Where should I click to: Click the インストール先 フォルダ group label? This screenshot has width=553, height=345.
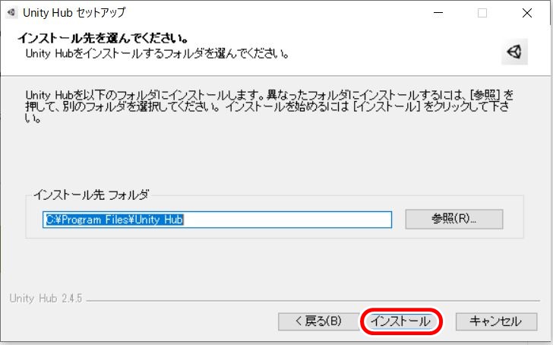click(x=91, y=195)
